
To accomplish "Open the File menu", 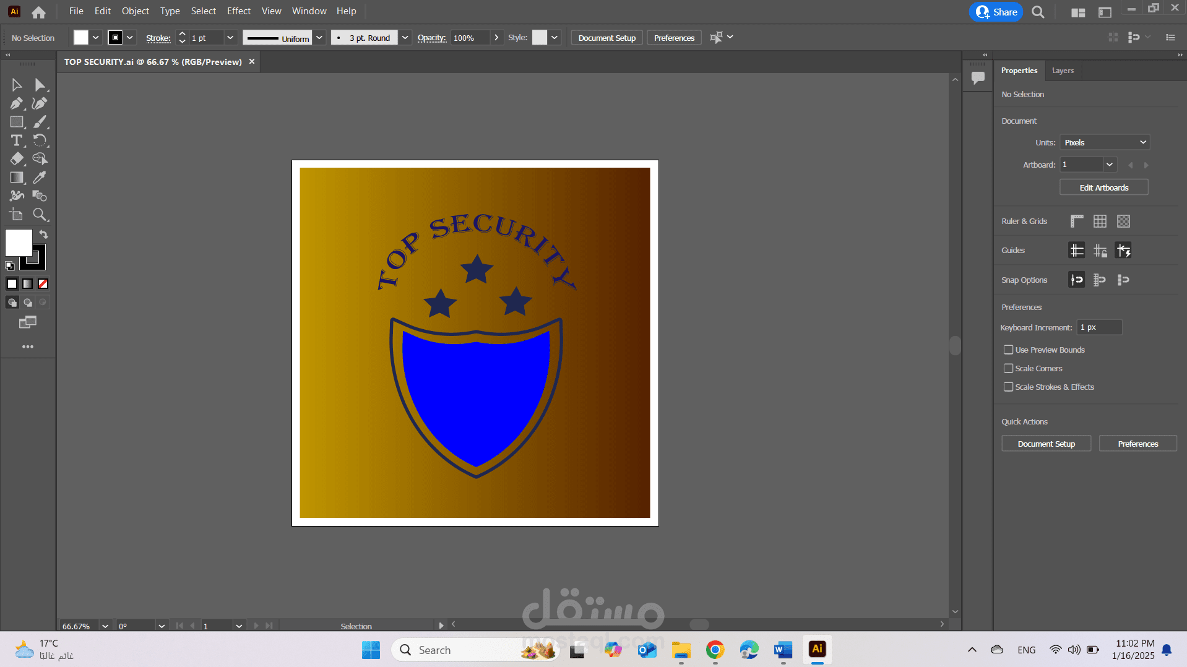I will pyautogui.click(x=76, y=11).
